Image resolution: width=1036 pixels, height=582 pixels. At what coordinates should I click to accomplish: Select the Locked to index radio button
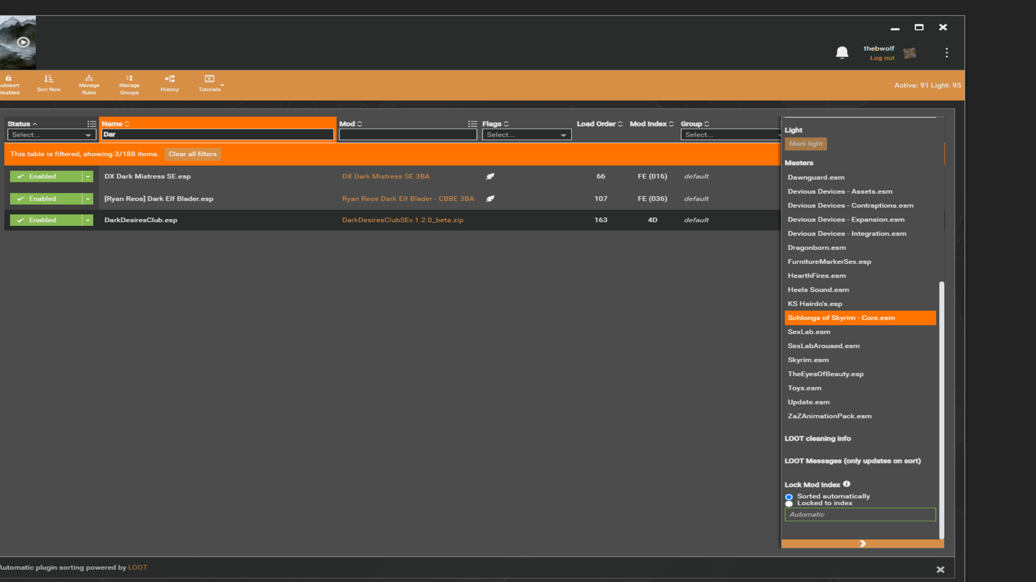pyautogui.click(x=789, y=504)
